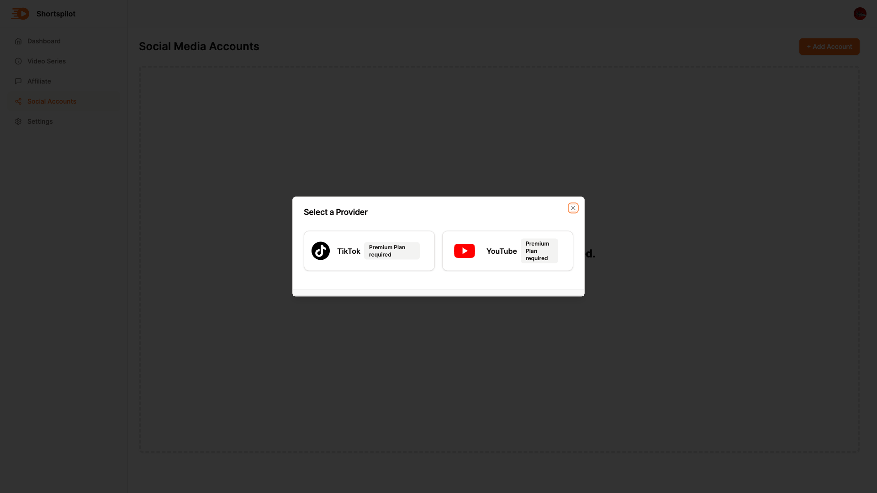Click TikTok's Premium Plan required badge
This screenshot has width=877, height=493.
click(391, 251)
